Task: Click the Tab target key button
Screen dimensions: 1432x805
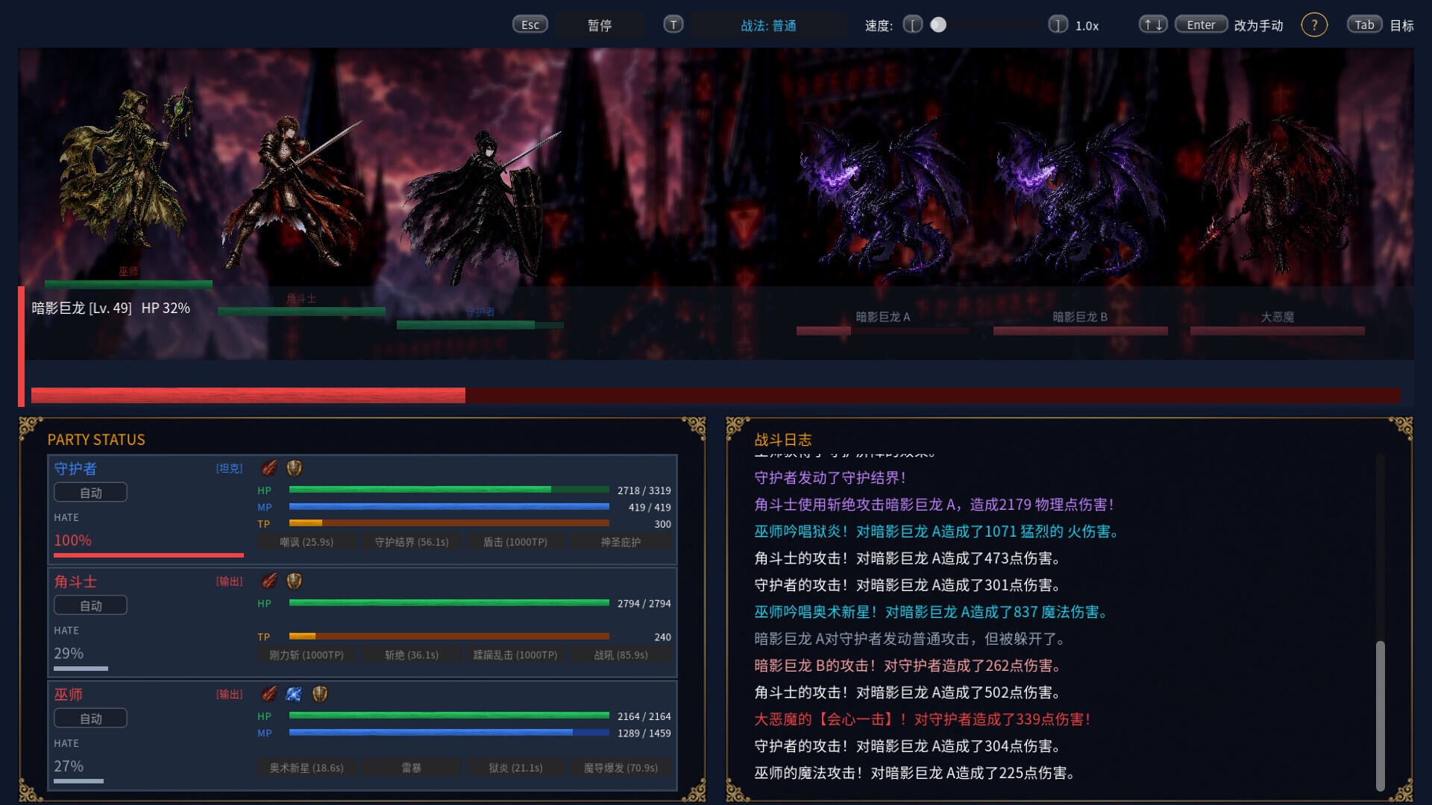Action: [x=1364, y=25]
